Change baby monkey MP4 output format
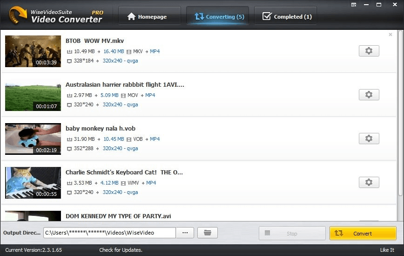Screen dimensions: 404x256 tap(155, 139)
